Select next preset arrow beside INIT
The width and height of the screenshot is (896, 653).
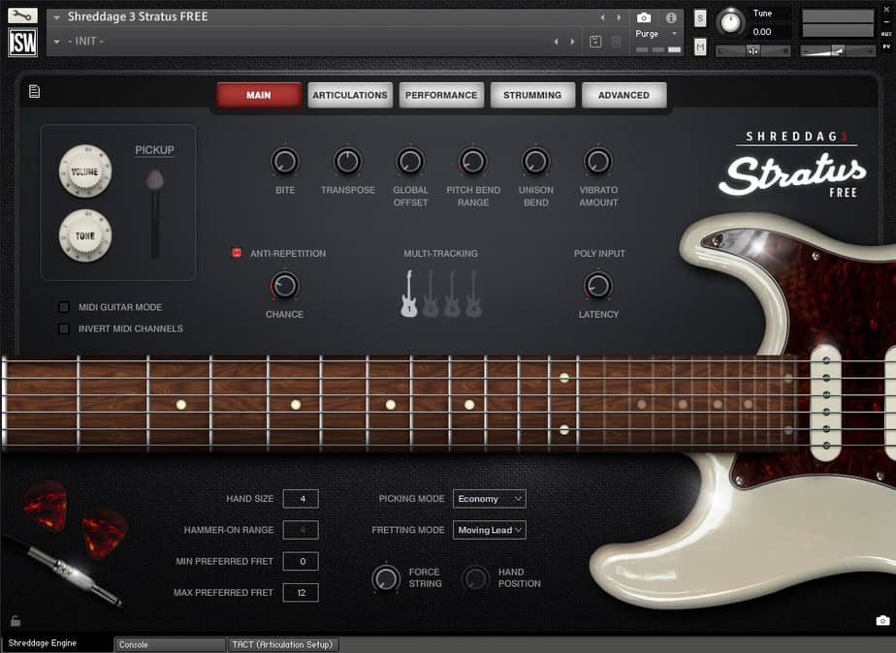[572, 42]
